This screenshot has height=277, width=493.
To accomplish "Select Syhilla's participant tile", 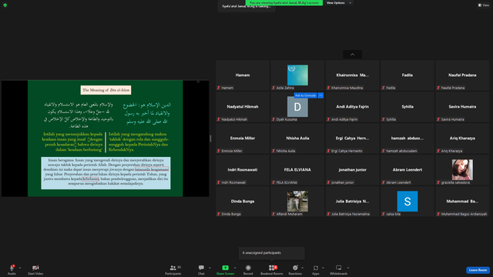I will [407, 107].
